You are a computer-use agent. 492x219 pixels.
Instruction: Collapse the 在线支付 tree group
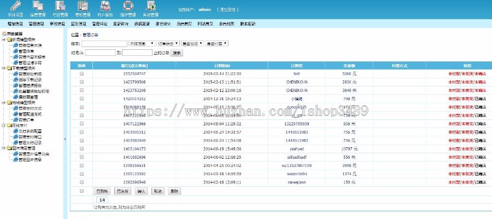[3, 125]
